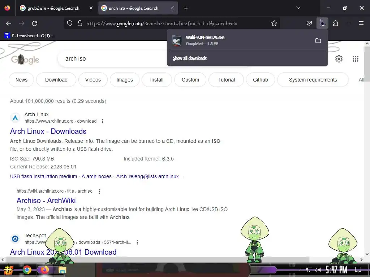Switch to Firefox on the taskbar

44,270
